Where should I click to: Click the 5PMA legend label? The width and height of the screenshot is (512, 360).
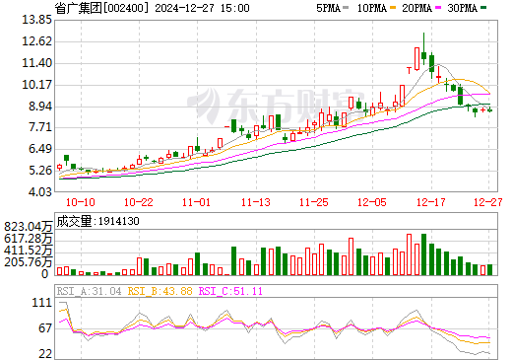[328, 8]
